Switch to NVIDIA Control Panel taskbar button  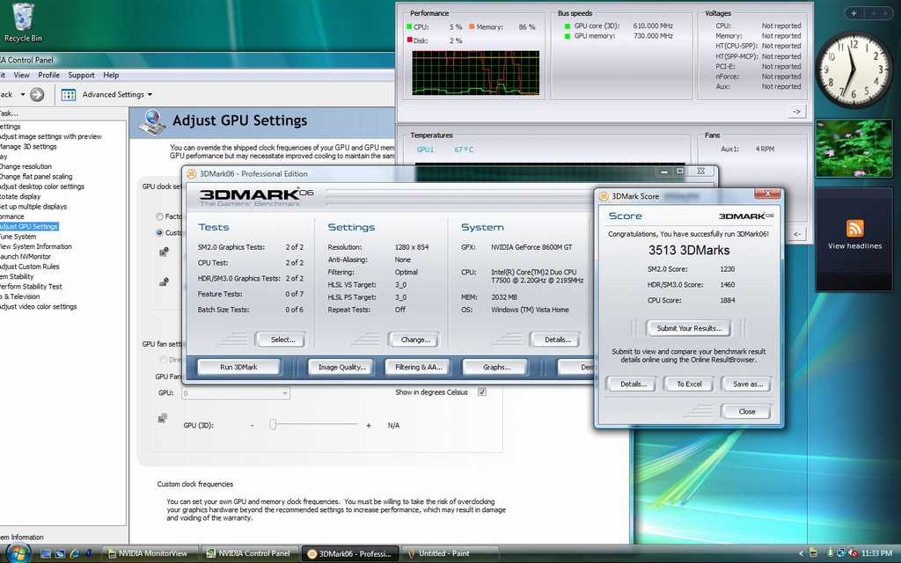[252, 554]
